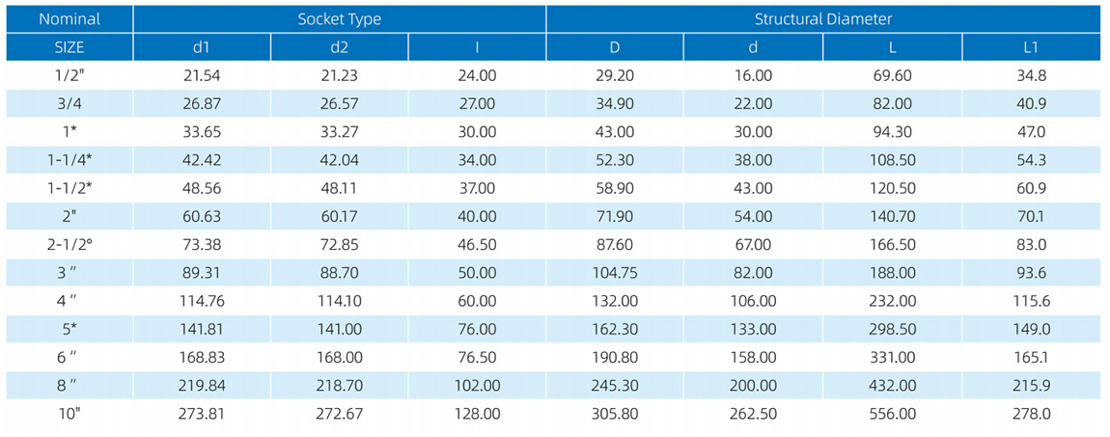Click the 1/2" size row label

pyautogui.click(x=69, y=75)
